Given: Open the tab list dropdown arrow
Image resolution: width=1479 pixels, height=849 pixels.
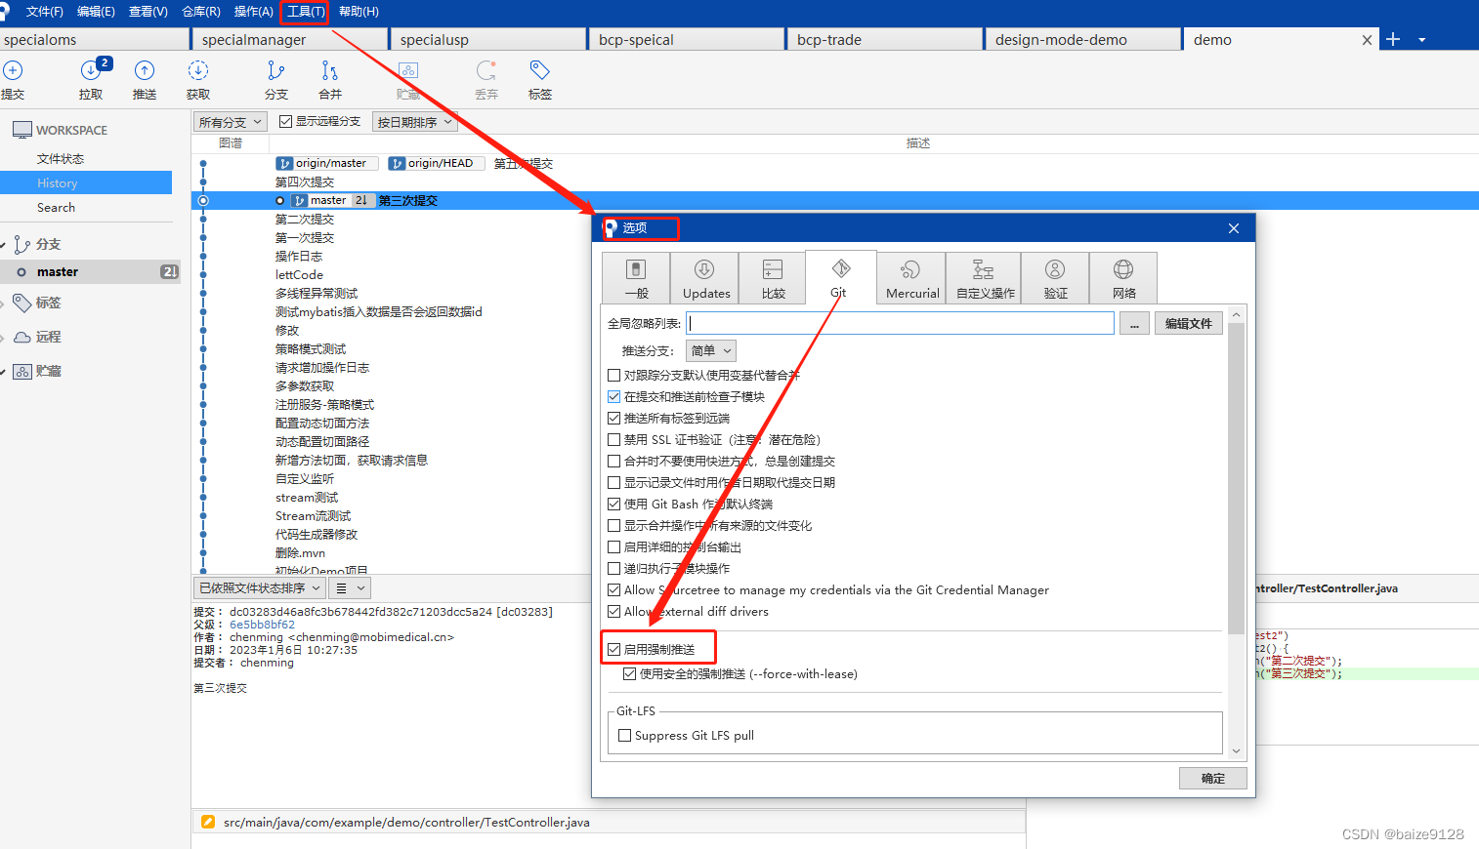Looking at the screenshot, I should [1422, 40].
